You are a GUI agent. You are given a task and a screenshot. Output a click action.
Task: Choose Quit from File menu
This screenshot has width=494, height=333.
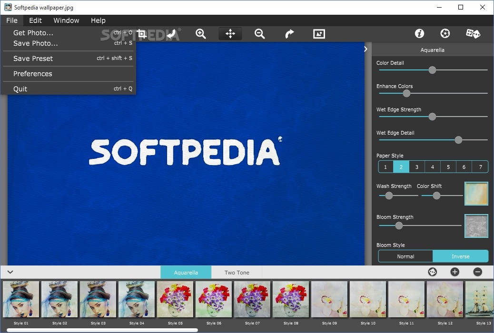68,89
